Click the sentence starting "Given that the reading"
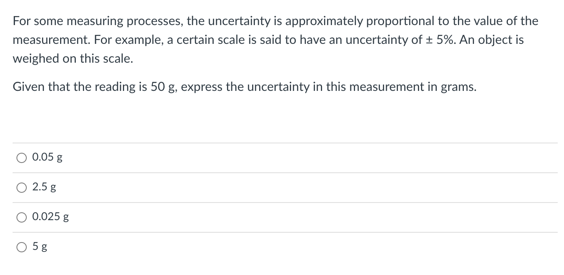The image size is (564, 275). click(245, 87)
